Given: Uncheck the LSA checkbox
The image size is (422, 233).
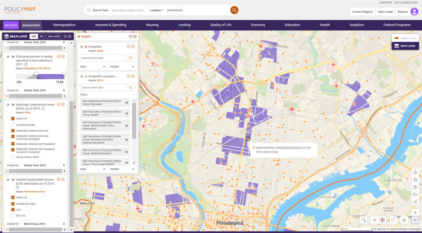Looking at the screenshot, I should tap(13, 210).
